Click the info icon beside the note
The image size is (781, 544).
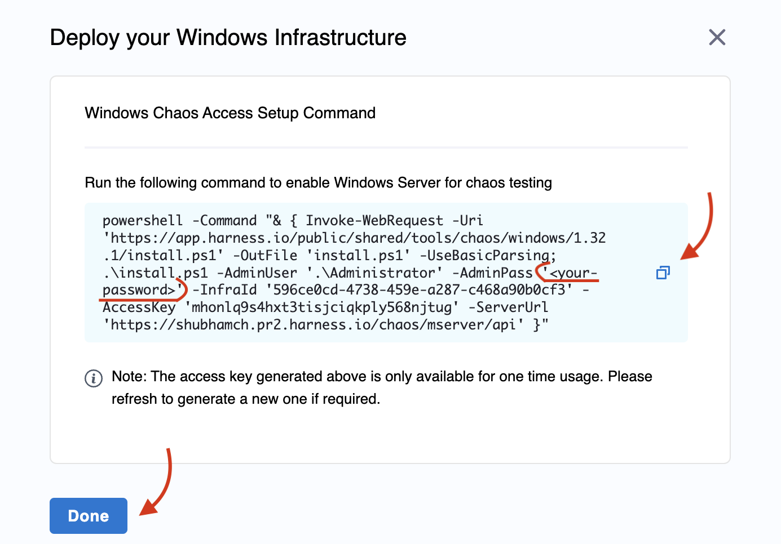94,378
